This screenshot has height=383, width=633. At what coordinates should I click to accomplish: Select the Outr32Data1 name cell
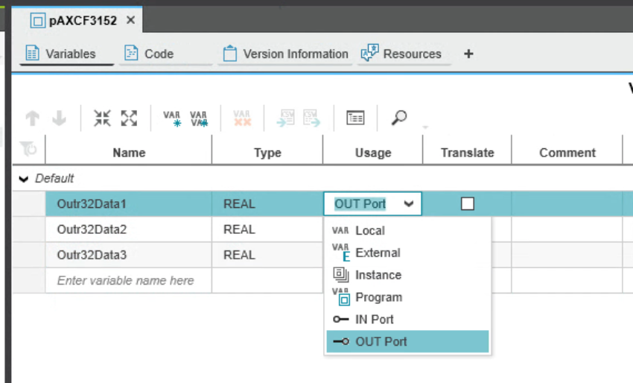pos(129,203)
